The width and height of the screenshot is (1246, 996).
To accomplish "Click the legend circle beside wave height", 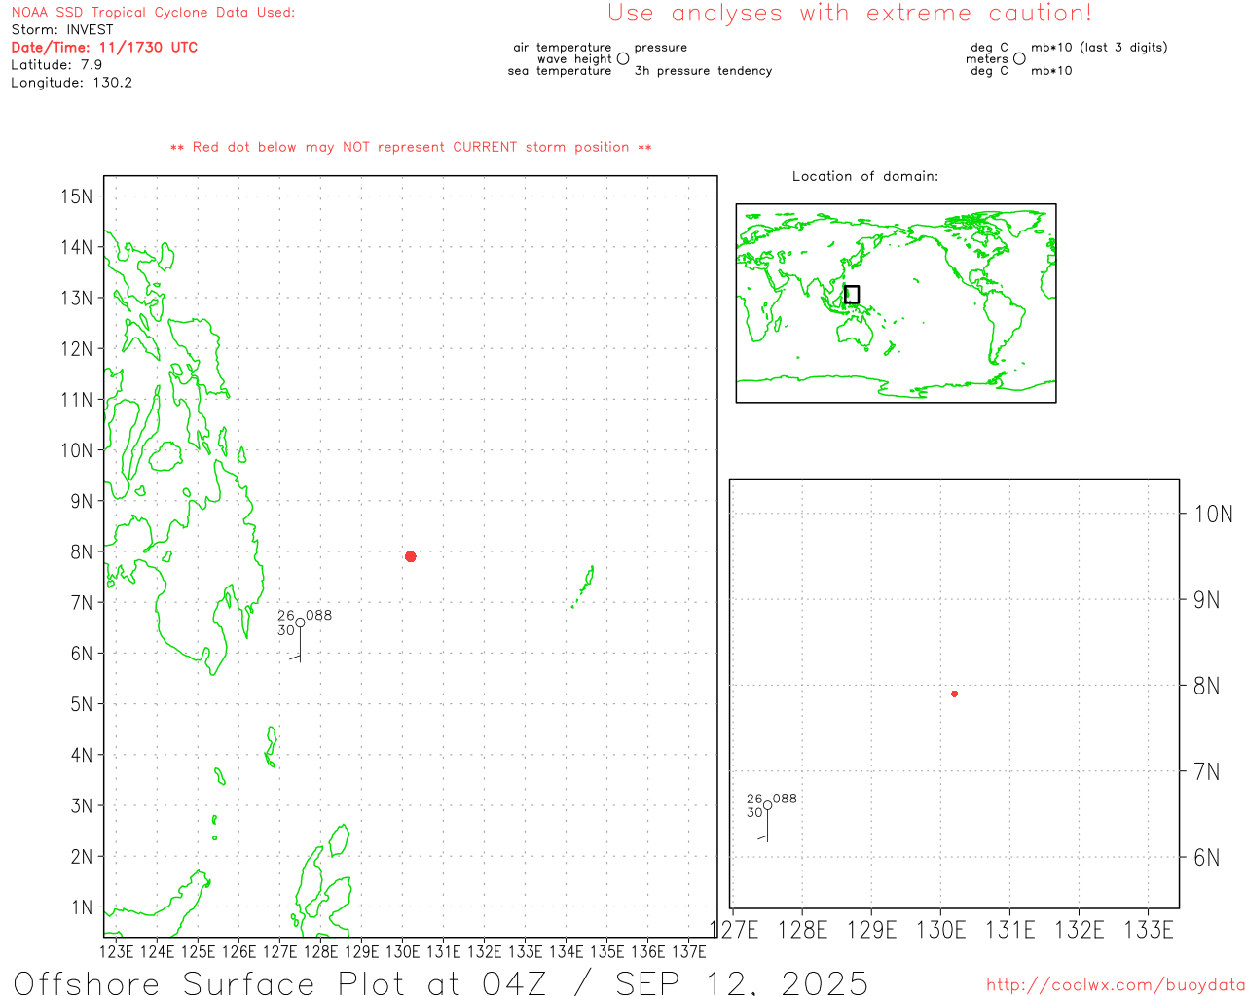I will [x=623, y=59].
